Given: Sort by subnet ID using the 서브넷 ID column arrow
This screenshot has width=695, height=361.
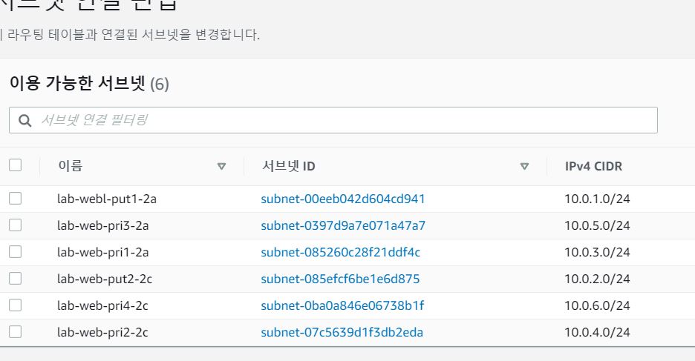Looking at the screenshot, I should pos(524,166).
